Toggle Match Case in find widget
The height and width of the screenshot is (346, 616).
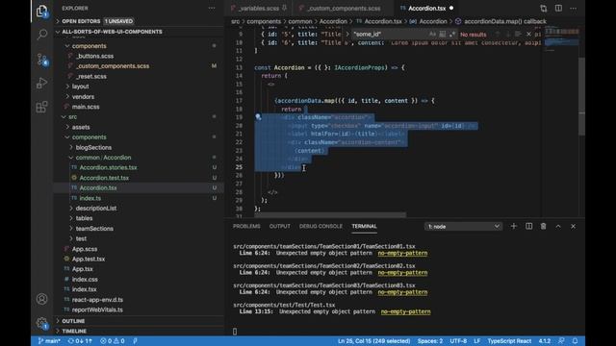432,35
